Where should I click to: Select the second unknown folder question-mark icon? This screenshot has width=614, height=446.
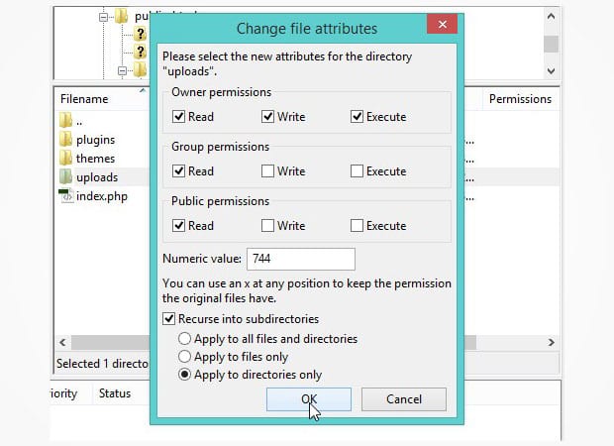[141, 52]
